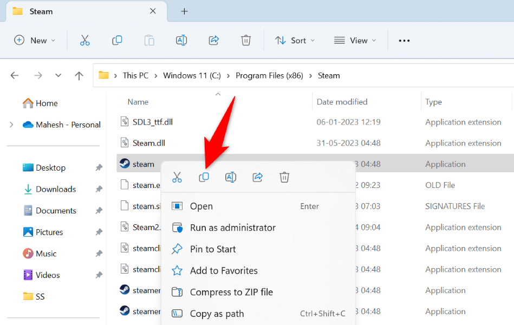
Task: Select Pin to Start
Action: [x=258, y=249]
